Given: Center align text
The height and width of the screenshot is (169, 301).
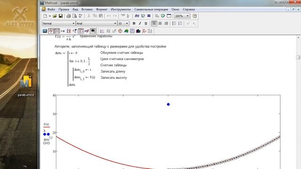Looking at the screenshot, I should click(160, 23).
